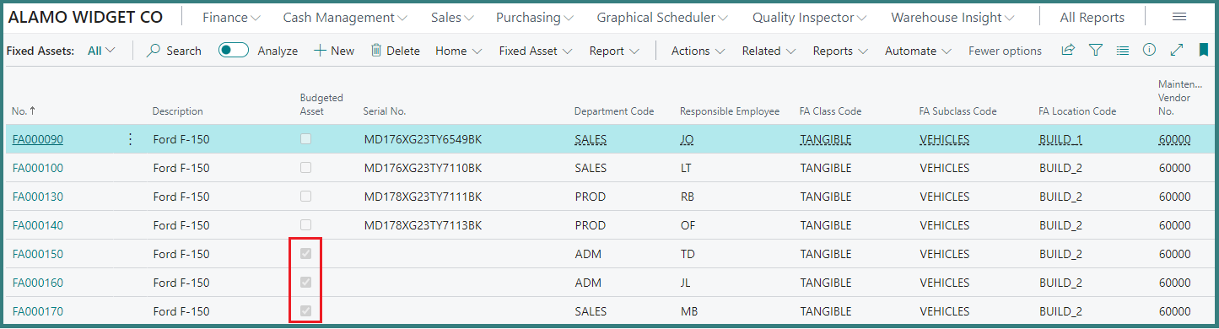
Task: Click Responsible Employee JQ
Action: click(687, 139)
